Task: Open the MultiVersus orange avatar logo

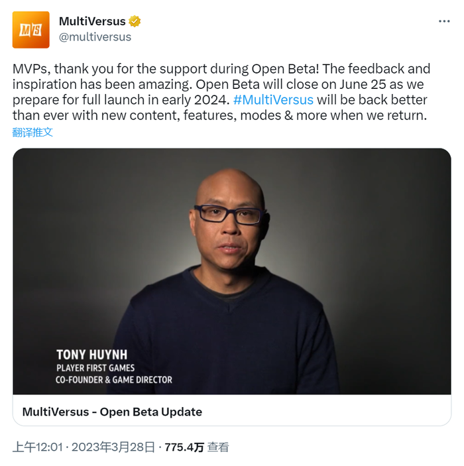Action: (x=31, y=30)
